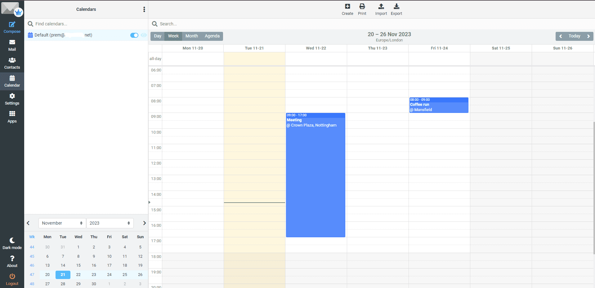Switch to Week view
Screen dimensions: 595x288
coord(173,36)
